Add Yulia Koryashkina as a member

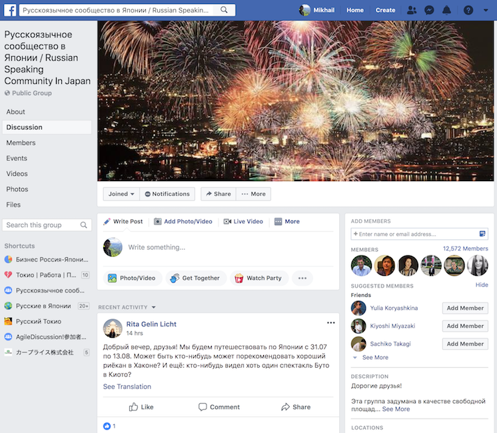point(465,308)
